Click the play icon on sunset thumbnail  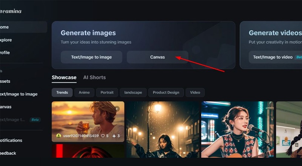pyautogui.click(x=117, y=109)
